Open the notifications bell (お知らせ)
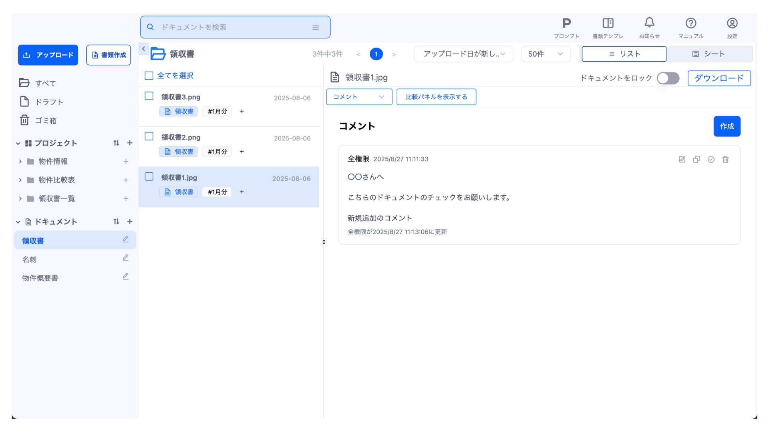 pyautogui.click(x=649, y=23)
